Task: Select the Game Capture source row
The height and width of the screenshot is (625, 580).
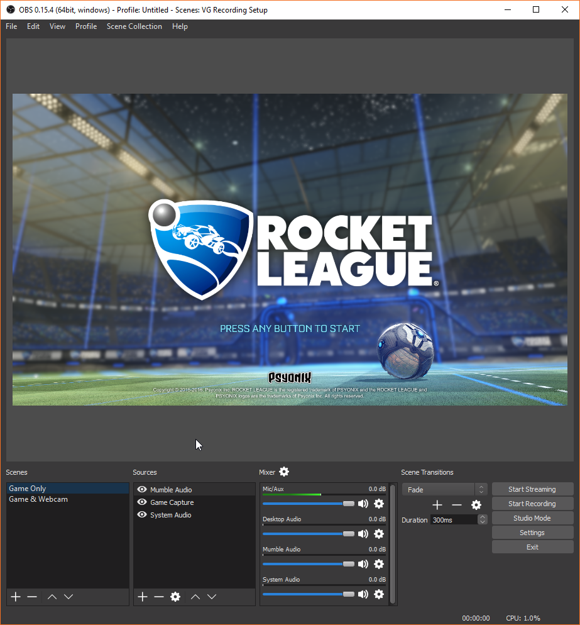Action: tap(194, 502)
